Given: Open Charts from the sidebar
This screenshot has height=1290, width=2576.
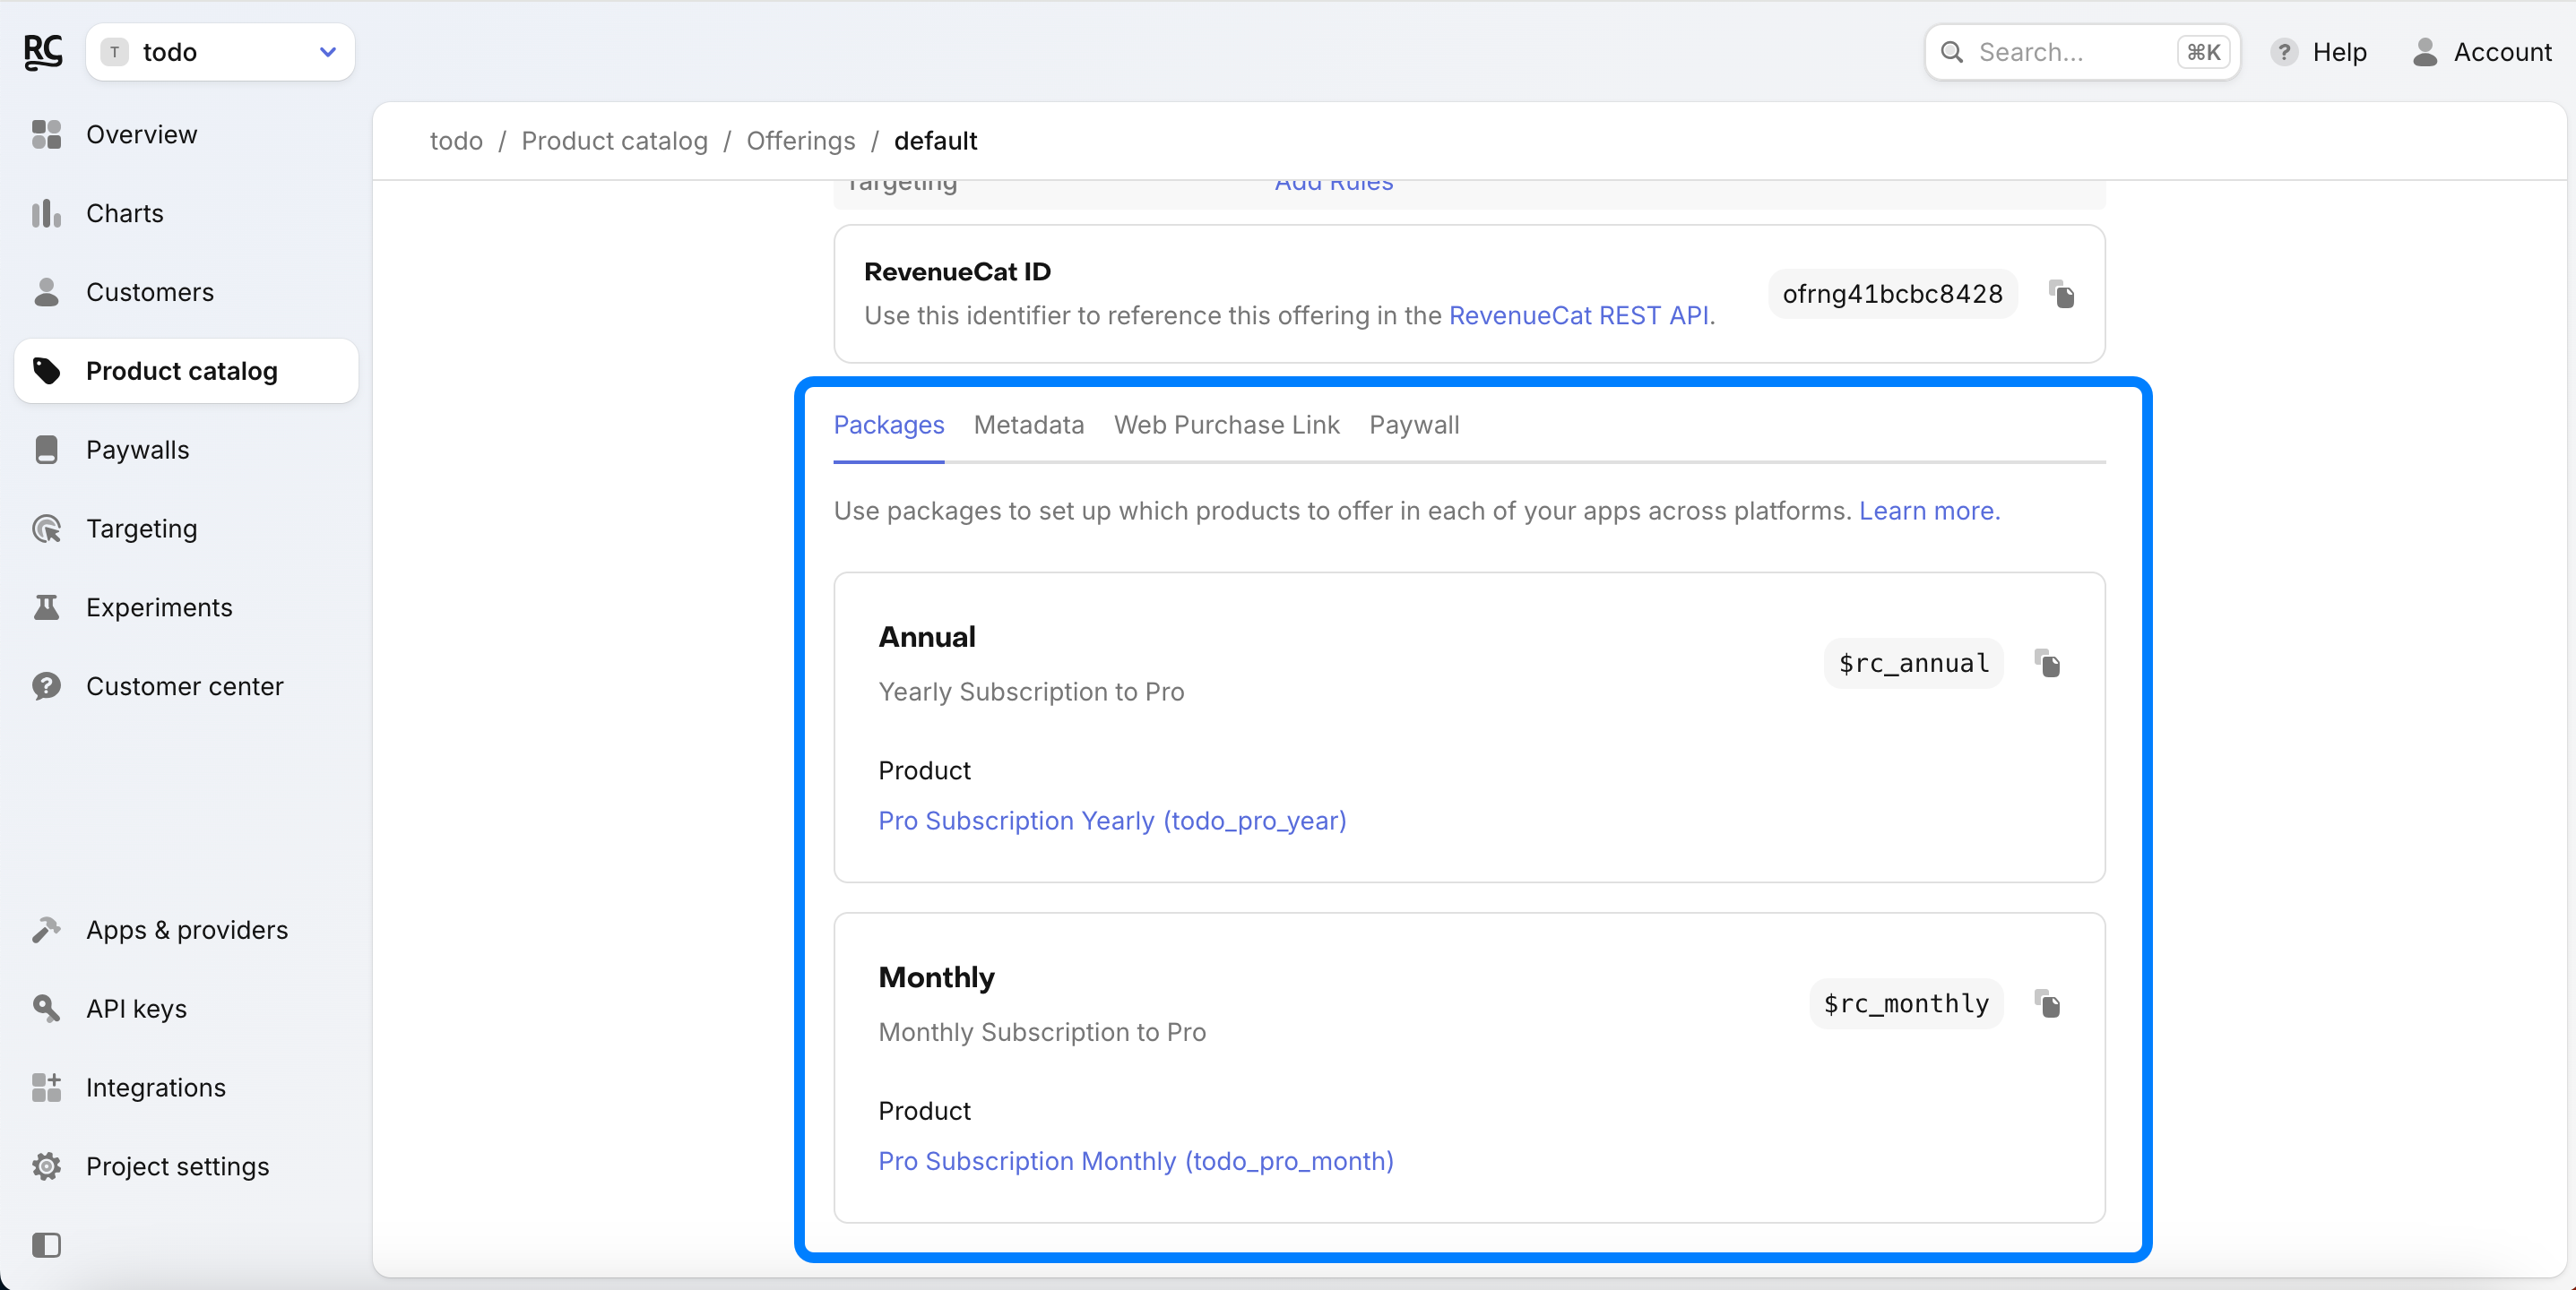Looking at the screenshot, I should (x=124, y=213).
